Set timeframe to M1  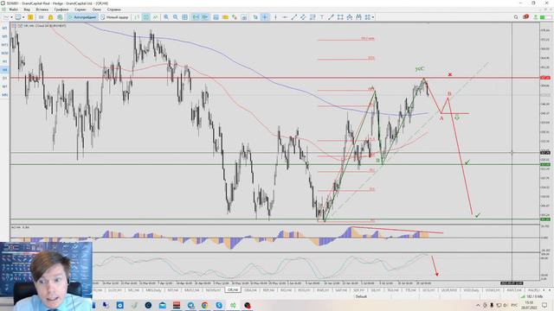tap(4, 29)
